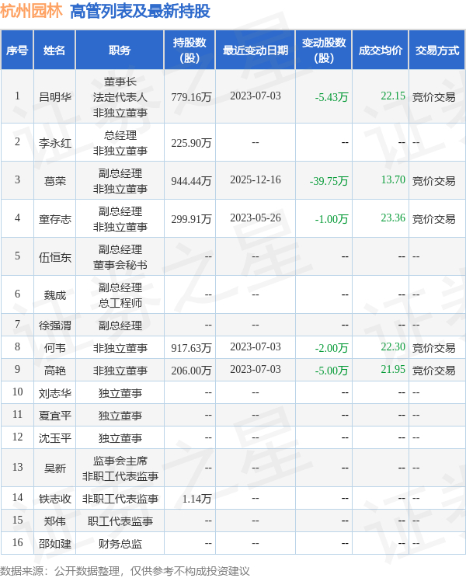Select the 最近变动日期 column header
This screenshot has width=466, height=578.
(256, 50)
